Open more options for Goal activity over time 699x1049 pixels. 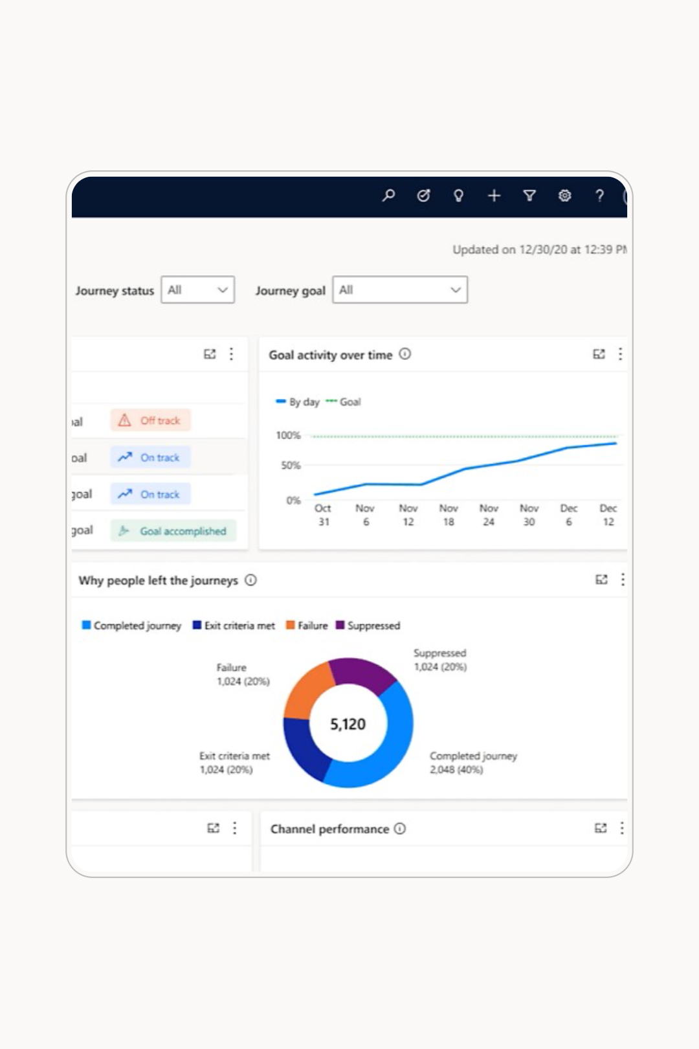click(x=620, y=354)
